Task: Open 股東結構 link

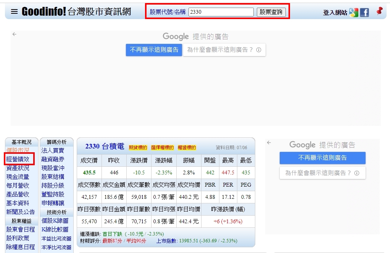Action: point(53,177)
